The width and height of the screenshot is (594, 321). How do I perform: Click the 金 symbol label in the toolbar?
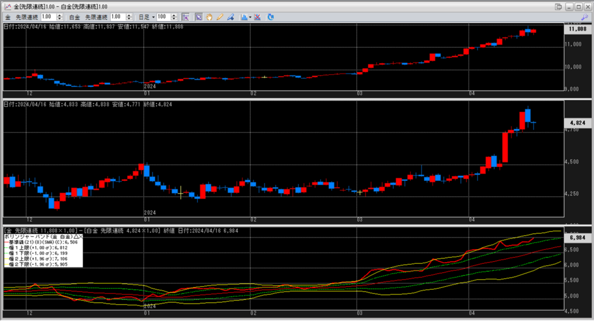(8, 17)
